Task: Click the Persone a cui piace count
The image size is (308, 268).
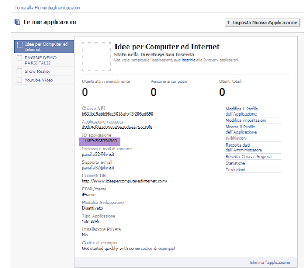Action: [153, 92]
